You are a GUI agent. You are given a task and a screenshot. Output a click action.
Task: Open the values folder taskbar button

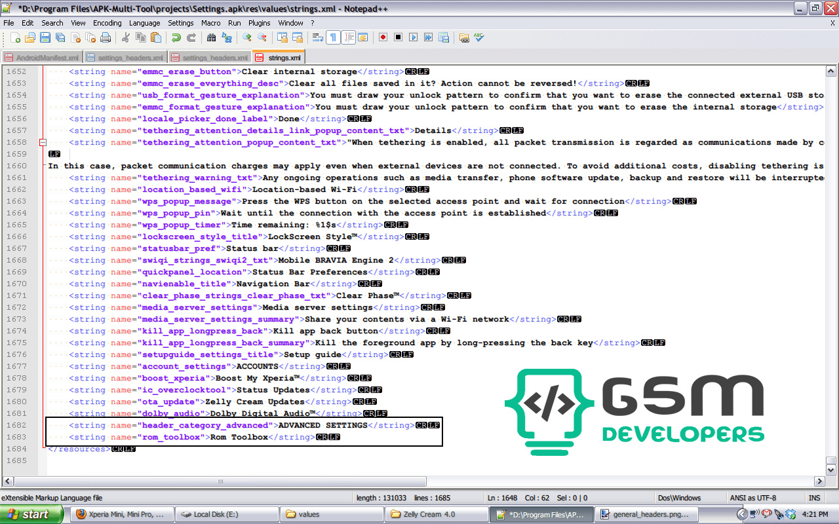click(x=331, y=514)
